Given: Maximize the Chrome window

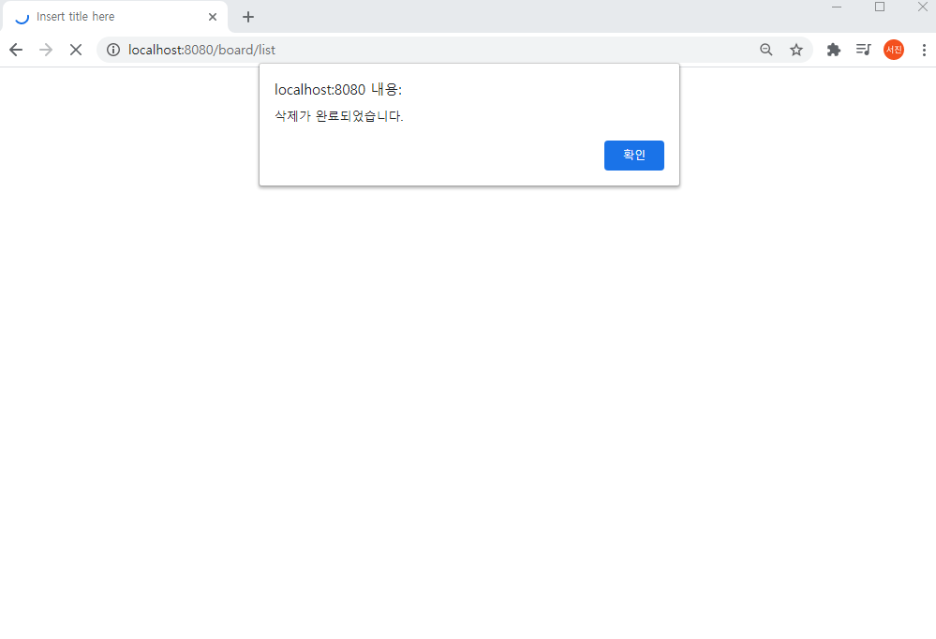Looking at the screenshot, I should point(880,7).
